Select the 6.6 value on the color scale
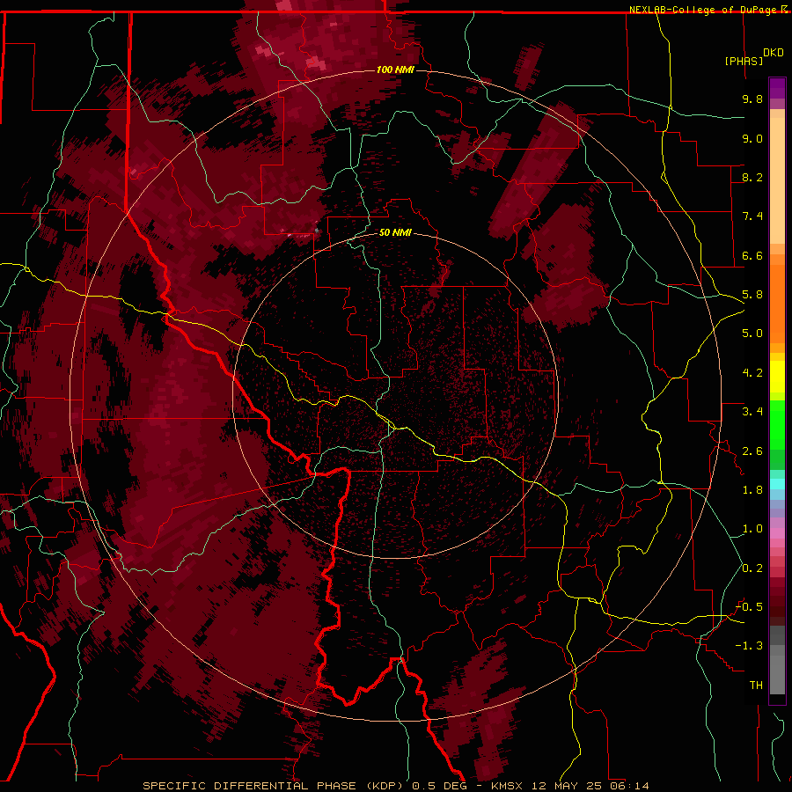 (x=752, y=255)
